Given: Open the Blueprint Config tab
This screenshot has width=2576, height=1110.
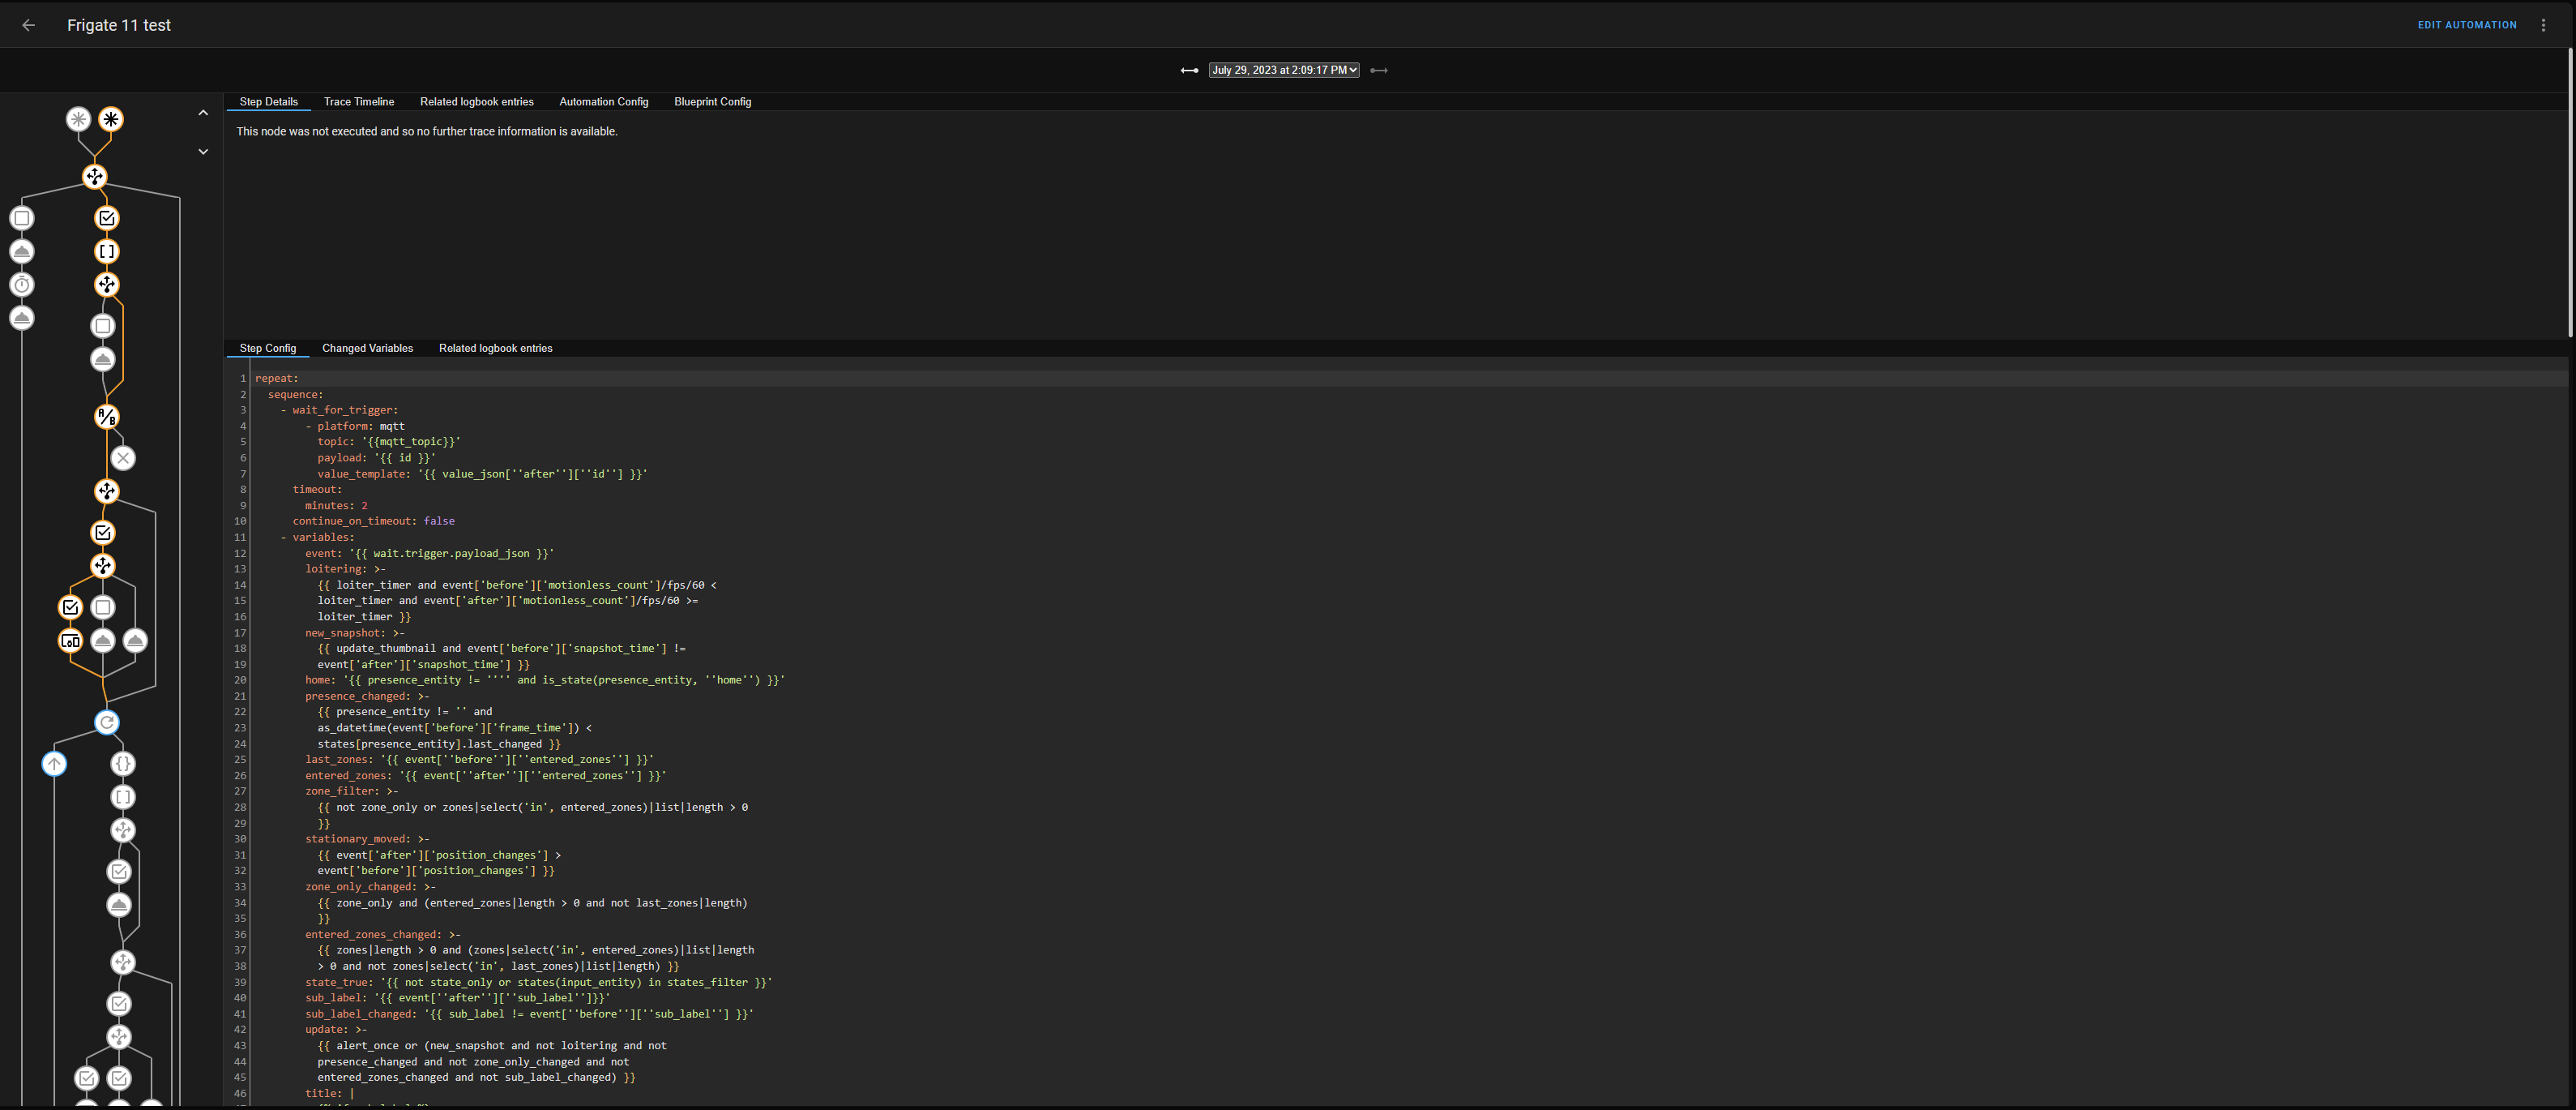Looking at the screenshot, I should click(x=712, y=102).
